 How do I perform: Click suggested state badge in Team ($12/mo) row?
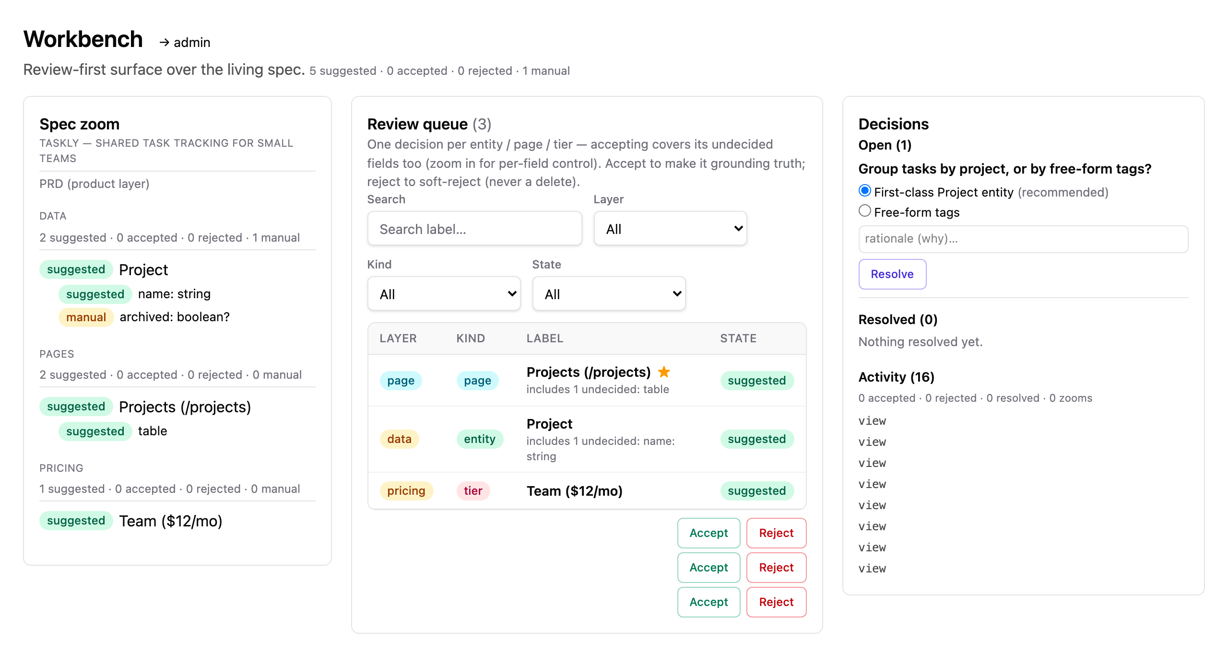tap(756, 491)
